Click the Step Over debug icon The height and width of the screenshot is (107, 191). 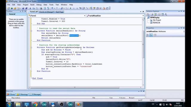84,8
